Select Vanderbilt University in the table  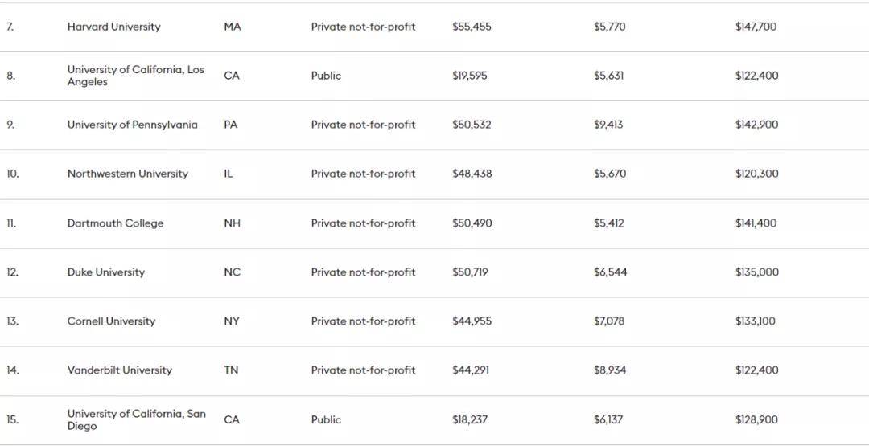point(120,370)
